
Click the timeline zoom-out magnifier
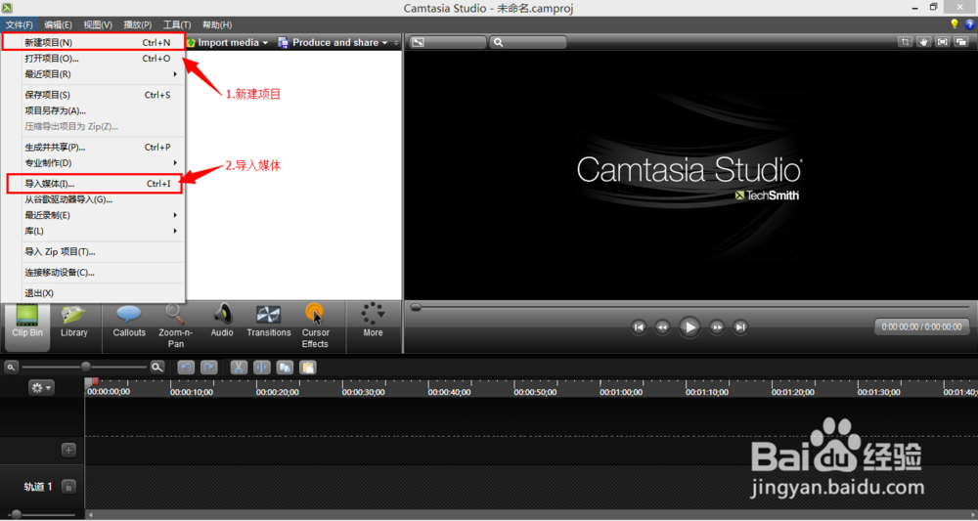(x=11, y=368)
